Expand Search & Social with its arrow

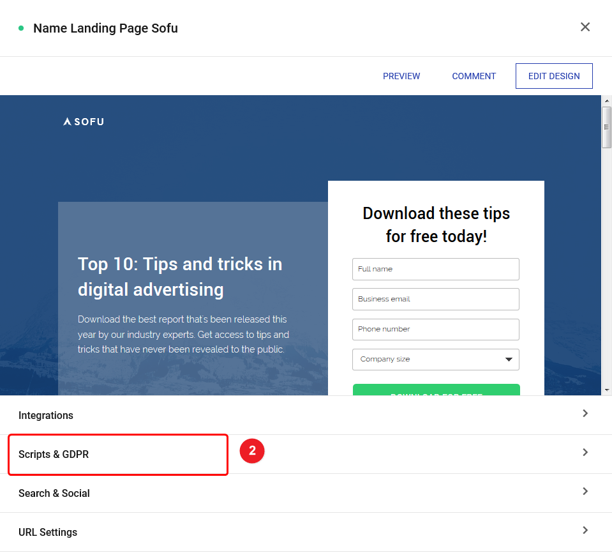pyautogui.click(x=585, y=492)
